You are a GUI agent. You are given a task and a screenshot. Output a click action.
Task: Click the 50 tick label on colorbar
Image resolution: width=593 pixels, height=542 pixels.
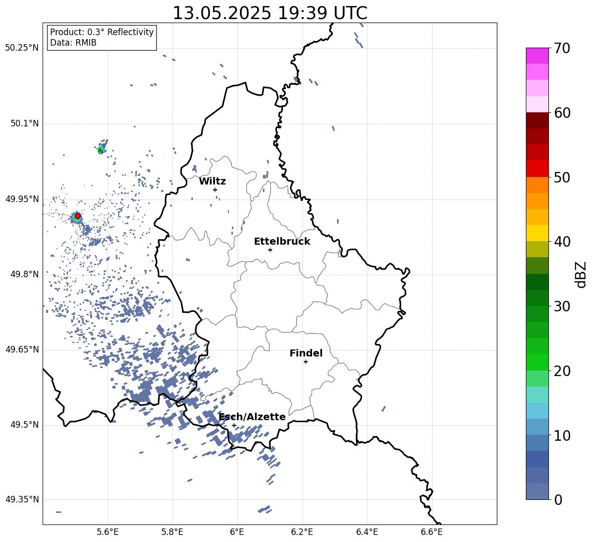562,177
